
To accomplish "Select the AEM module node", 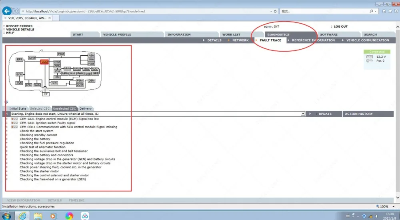I will (x=91, y=55).
